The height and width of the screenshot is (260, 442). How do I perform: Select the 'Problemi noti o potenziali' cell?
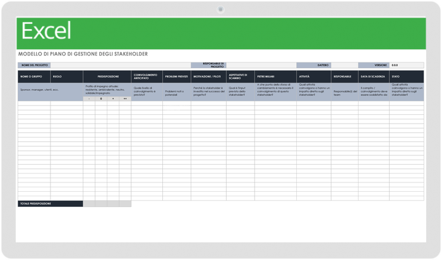point(177,92)
